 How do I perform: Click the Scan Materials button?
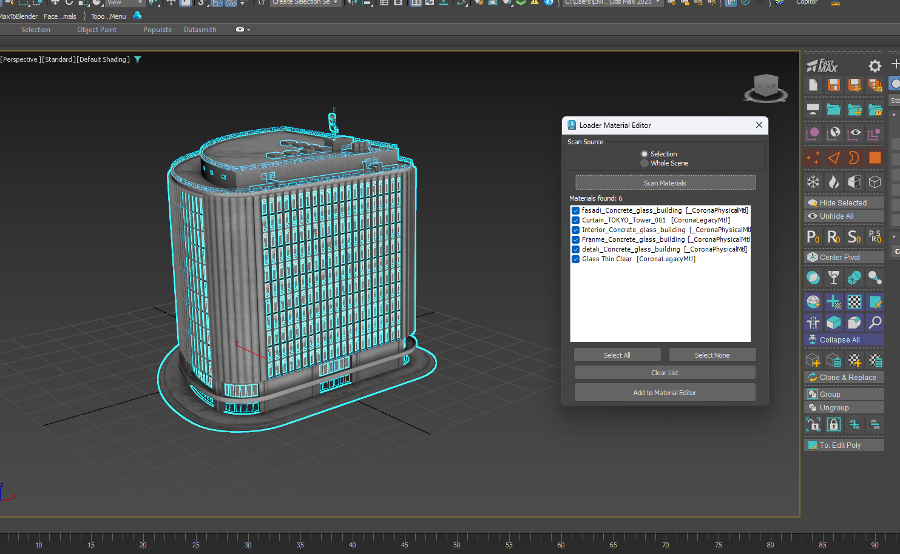point(665,183)
